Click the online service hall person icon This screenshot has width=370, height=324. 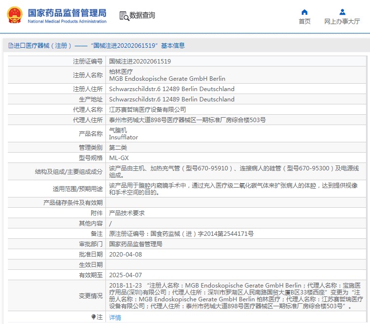click(x=342, y=12)
